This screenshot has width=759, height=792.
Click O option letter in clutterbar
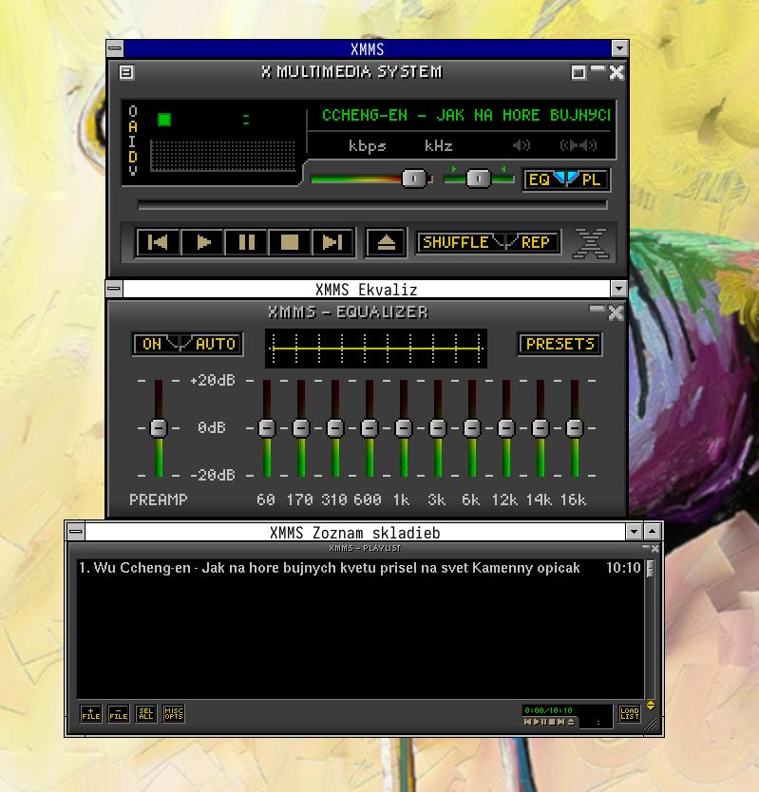coord(133,110)
